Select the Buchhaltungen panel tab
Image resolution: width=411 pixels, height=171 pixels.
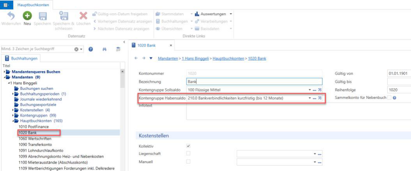[21, 59]
